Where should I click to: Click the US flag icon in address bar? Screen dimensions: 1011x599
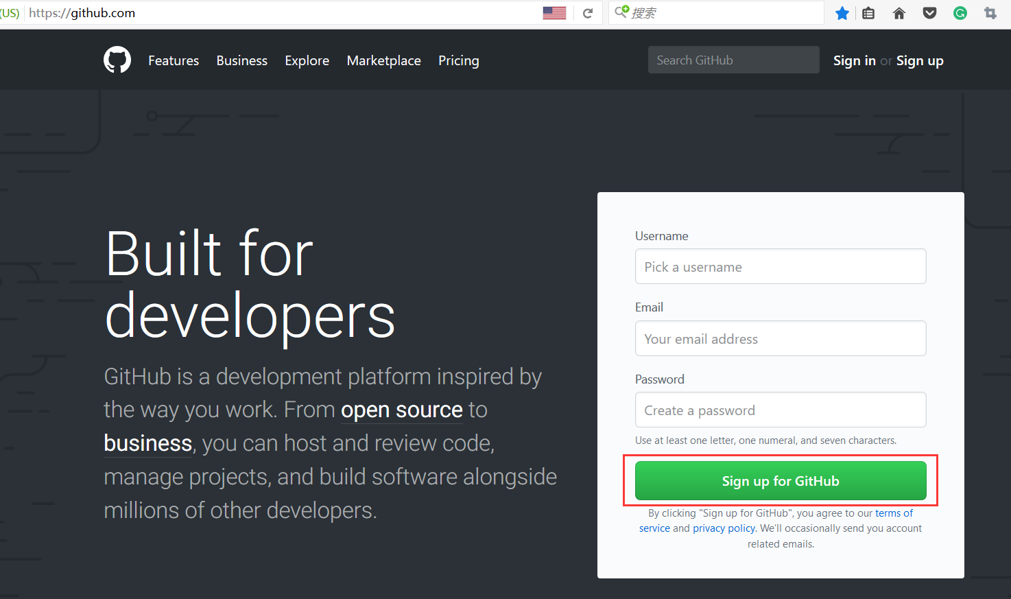click(554, 13)
